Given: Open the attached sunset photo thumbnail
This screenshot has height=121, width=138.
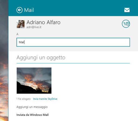Looking at the screenshot, I should [34, 81].
